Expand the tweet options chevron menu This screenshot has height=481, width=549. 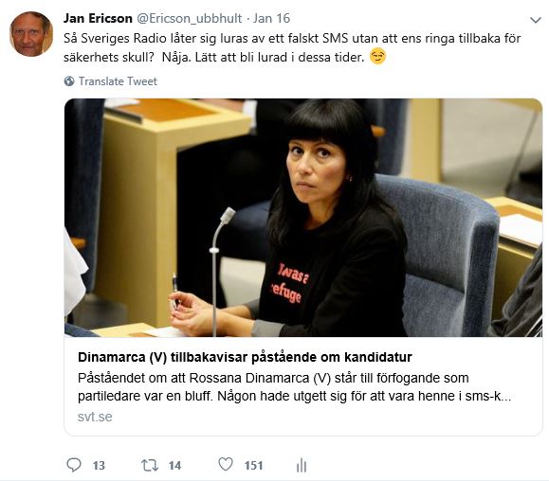pyautogui.click(x=536, y=20)
